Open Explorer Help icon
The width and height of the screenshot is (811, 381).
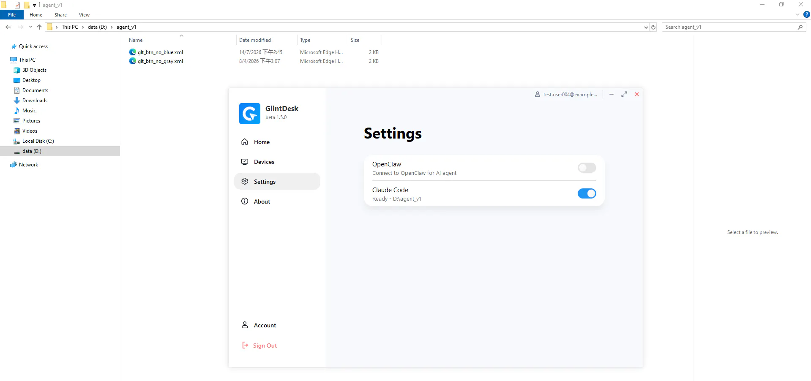[806, 14]
